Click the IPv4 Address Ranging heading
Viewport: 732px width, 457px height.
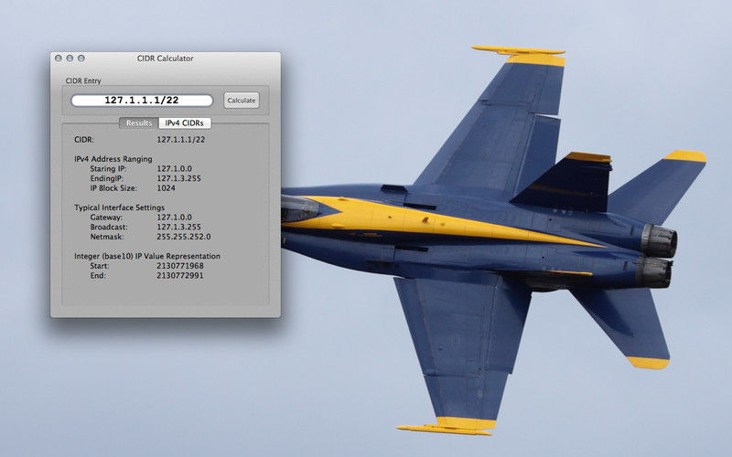coord(113,159)
